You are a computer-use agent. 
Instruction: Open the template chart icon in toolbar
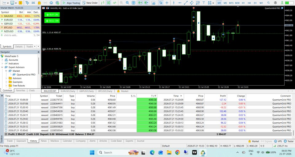click(12, 3)
